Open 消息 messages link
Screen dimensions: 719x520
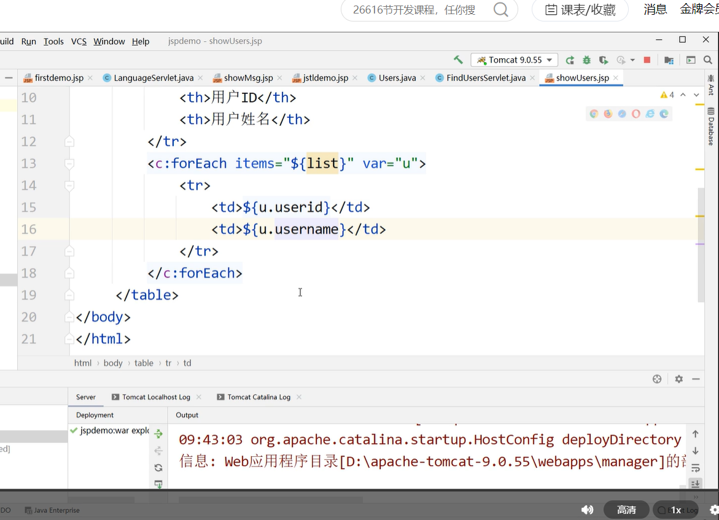655,9
